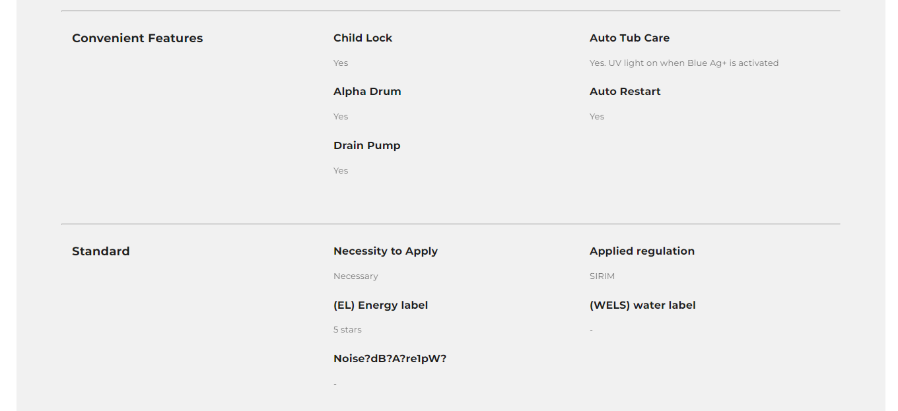The height and width of the screenshot is (411, 898).
Task: Click the Yes value under Drain Pump
Action: (x=340, y=171)
